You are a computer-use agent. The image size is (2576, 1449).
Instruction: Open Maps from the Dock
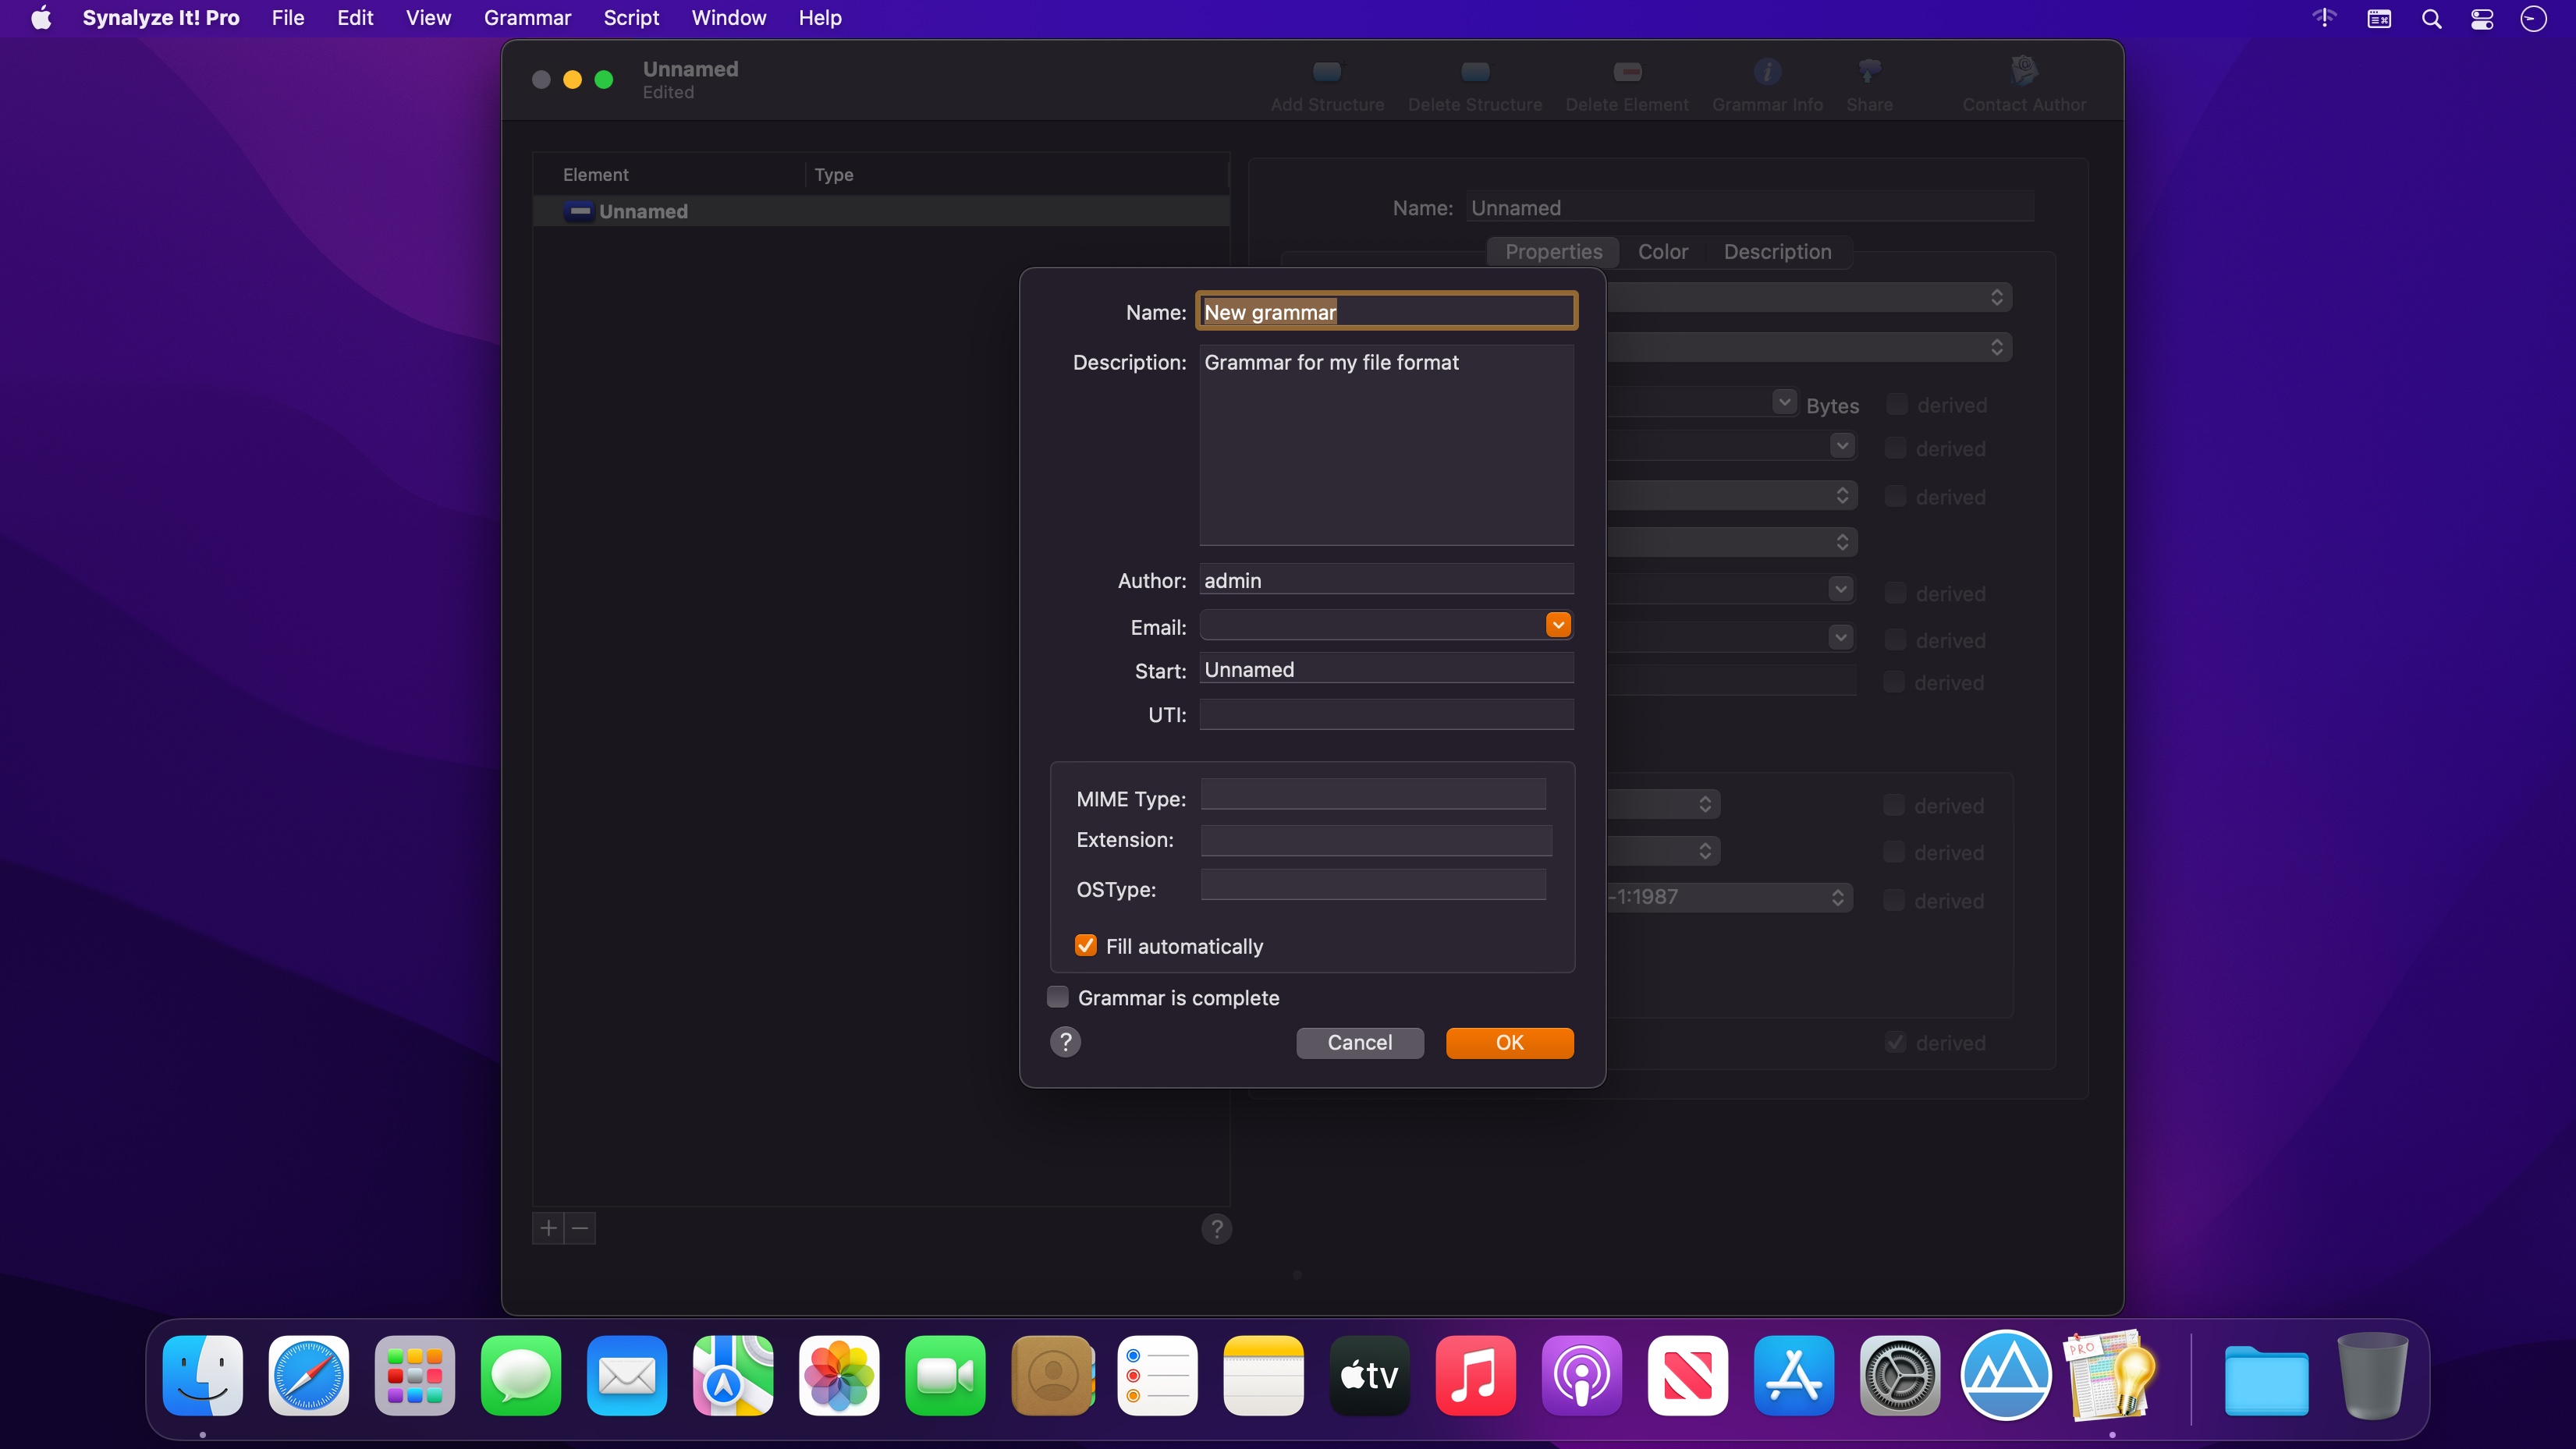733,1376
